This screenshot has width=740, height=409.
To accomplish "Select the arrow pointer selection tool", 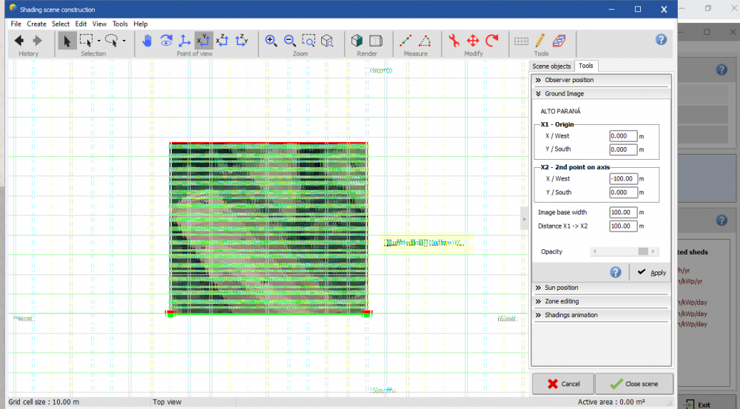I will [x=67, y=41].
